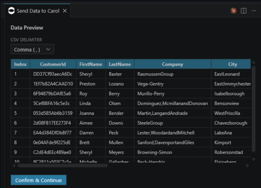261x188 pixels.
Task: Click company Murillo-Perry
Action: click(151, 94)
